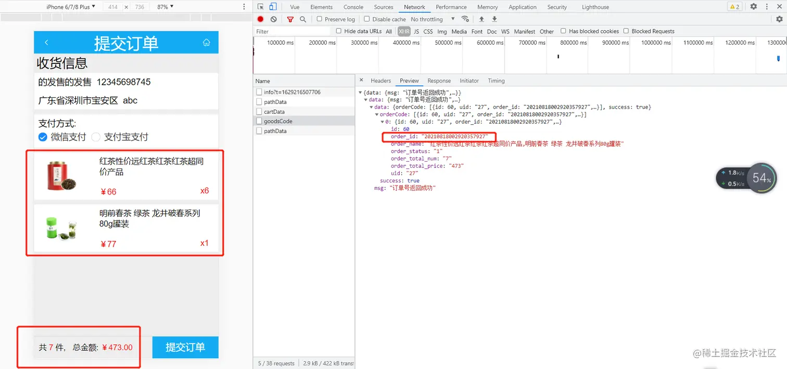This screenshot has height=369, width=787.
Task: Import HAR file upload arrow
Action: (481, 19)
